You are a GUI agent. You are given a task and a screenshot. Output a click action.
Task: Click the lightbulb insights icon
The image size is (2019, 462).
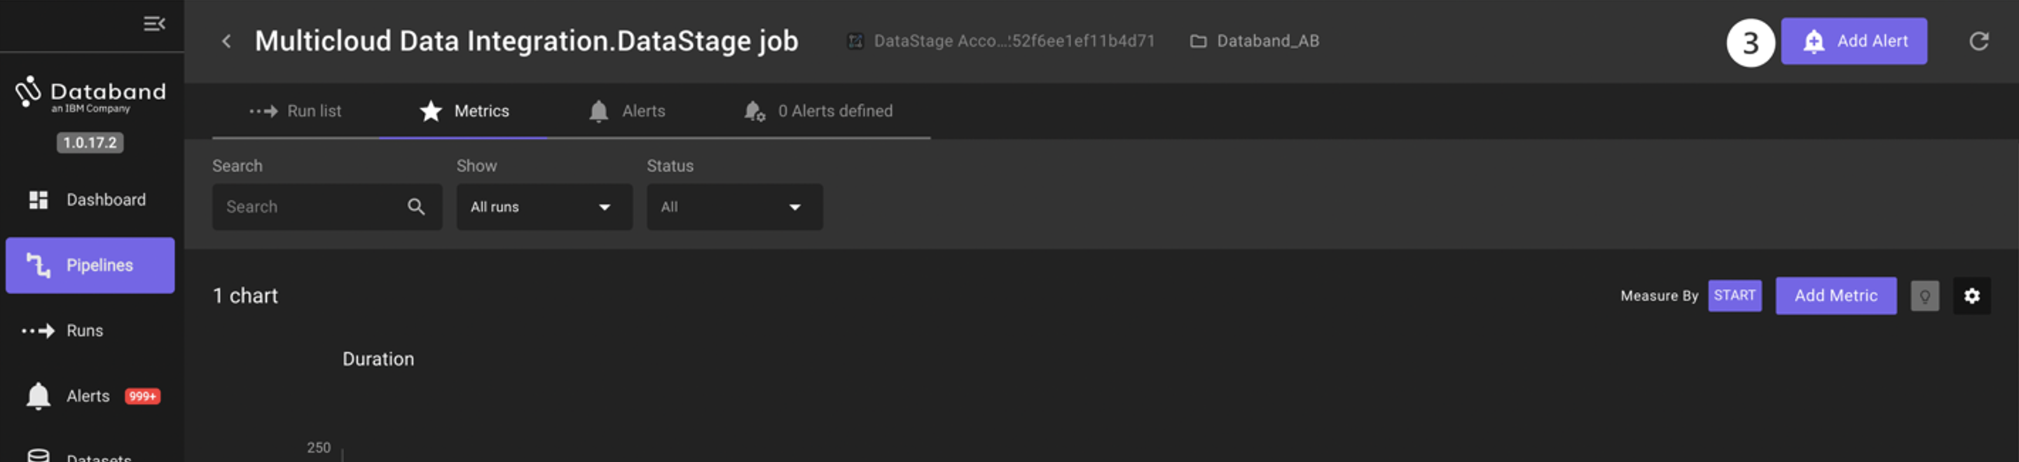[x=1924, y=296]
